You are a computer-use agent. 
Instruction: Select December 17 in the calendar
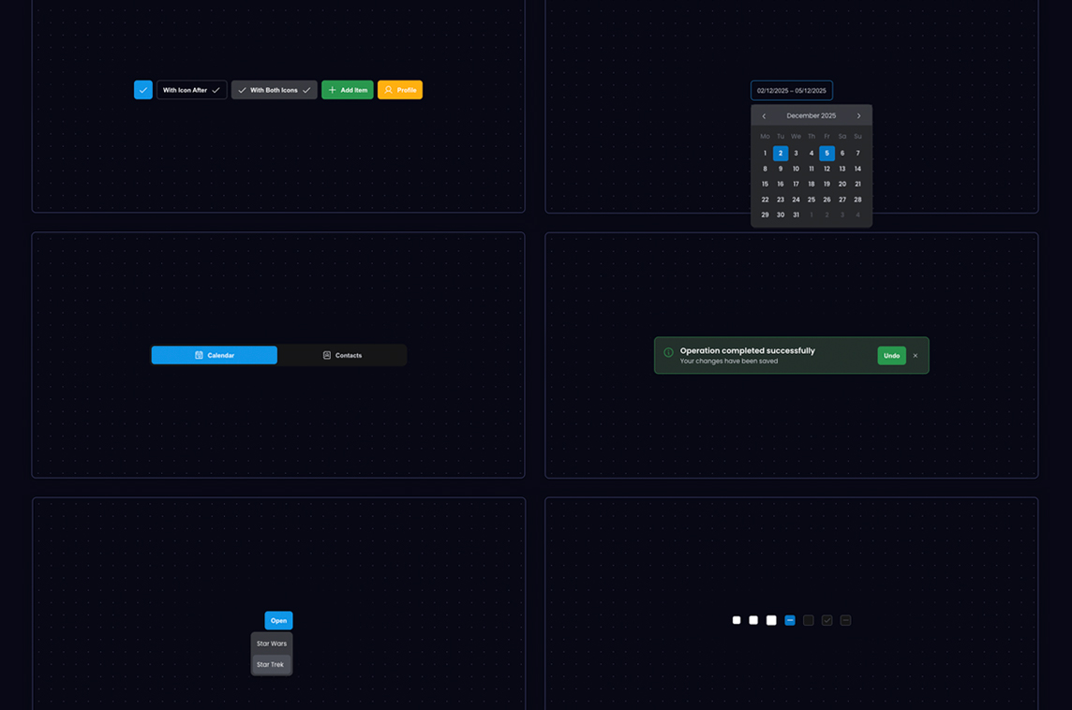(796, 185)
